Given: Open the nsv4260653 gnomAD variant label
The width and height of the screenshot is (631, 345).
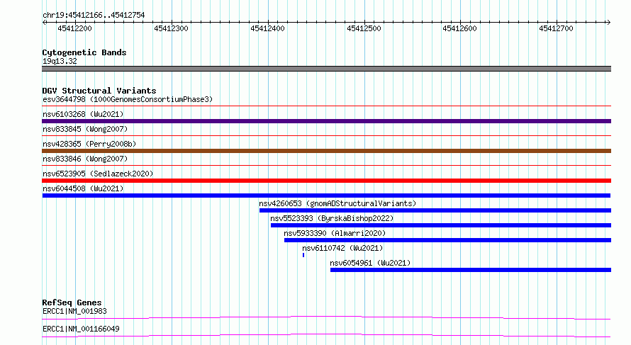Looking at the screenshot, I should pos(337,203).
